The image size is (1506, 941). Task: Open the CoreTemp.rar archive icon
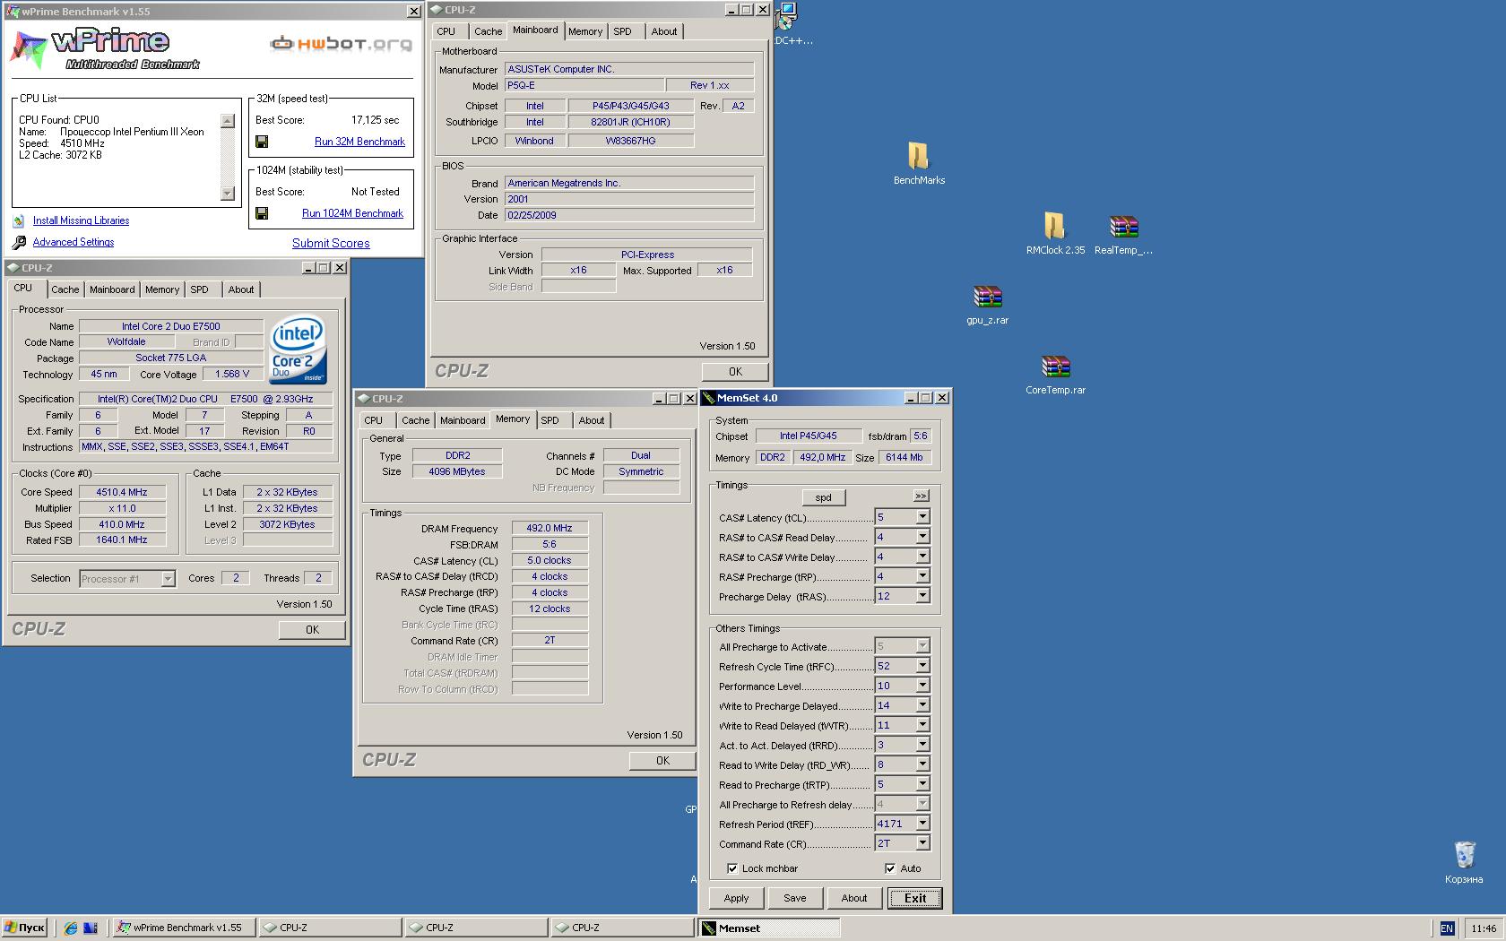pos(1055,367)
